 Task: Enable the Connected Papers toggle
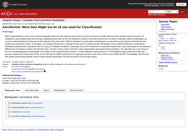point(8,108)
